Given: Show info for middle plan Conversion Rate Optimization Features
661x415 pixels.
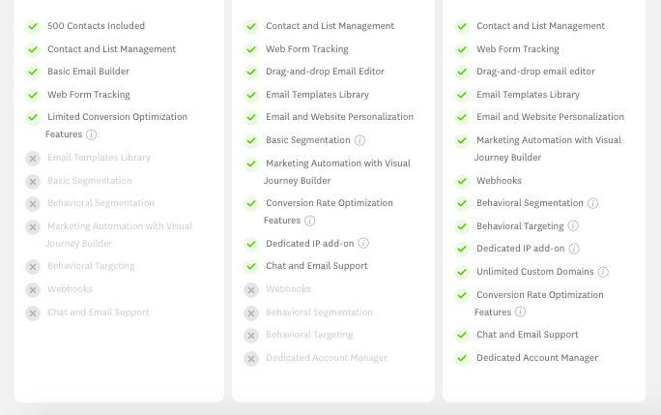Looking at the screenshot, I should point(310,221).
